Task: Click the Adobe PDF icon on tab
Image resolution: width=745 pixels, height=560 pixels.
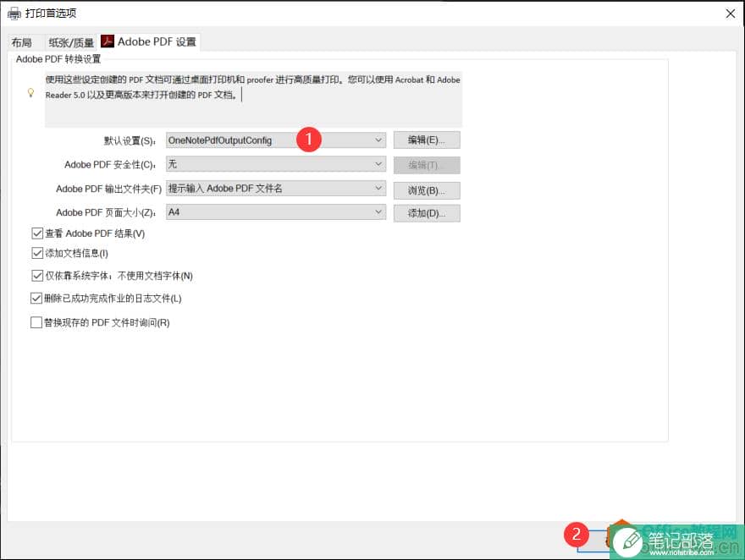Action: (x=108, y=41)
